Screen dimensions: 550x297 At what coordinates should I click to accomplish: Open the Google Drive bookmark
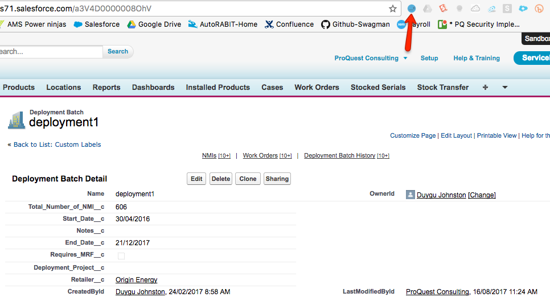point(154,24)
